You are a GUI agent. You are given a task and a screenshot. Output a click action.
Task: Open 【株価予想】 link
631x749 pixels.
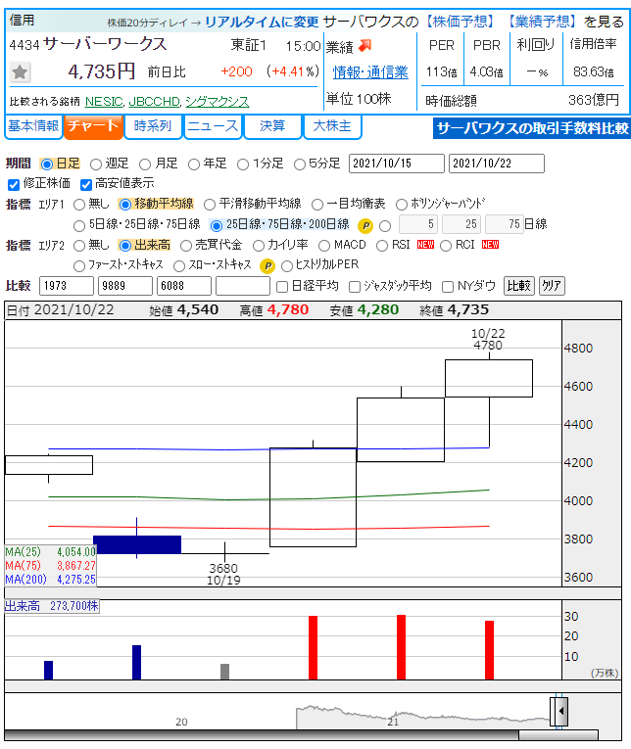(460, 22)
